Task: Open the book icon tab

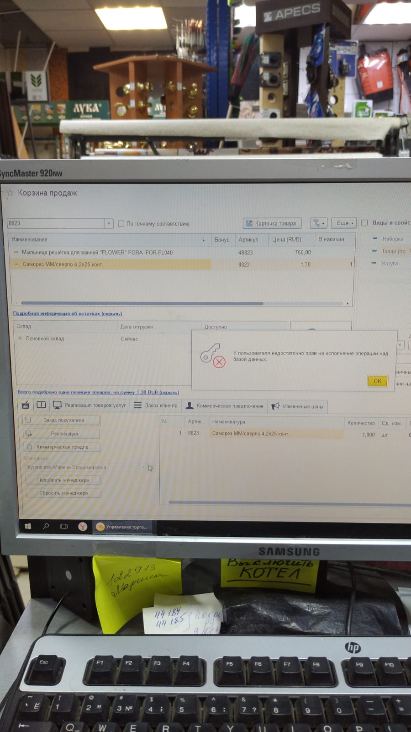Action: [x=41, y=405]
